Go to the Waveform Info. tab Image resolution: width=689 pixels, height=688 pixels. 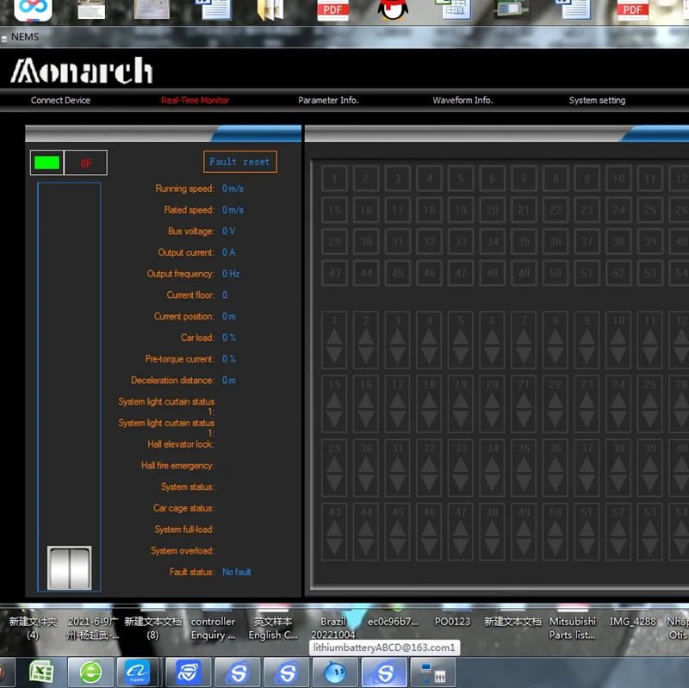(462, 100)
